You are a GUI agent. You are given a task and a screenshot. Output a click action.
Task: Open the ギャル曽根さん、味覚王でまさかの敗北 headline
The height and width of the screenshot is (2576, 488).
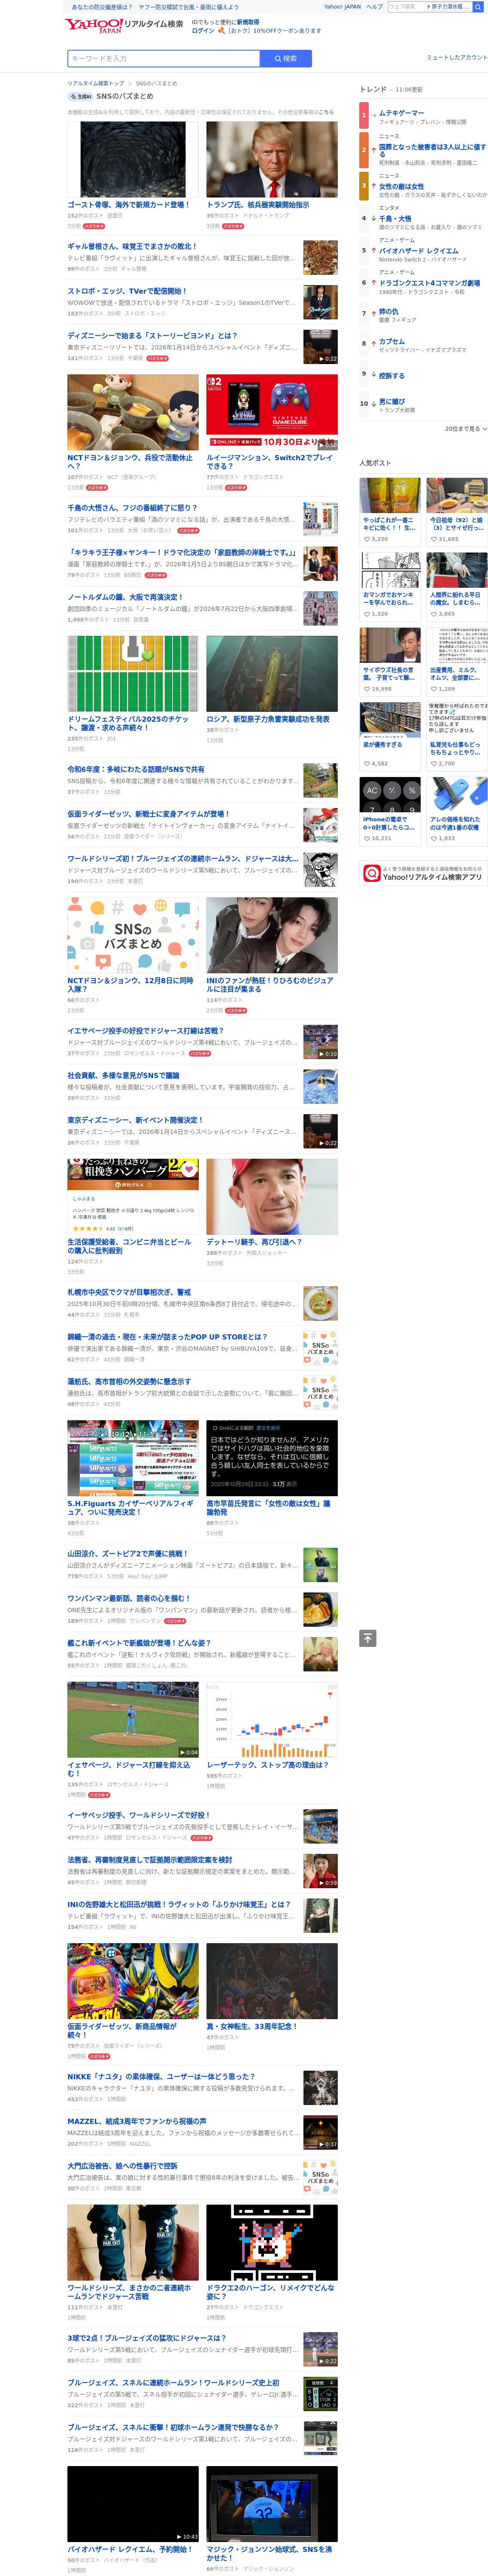coord(132,246)
